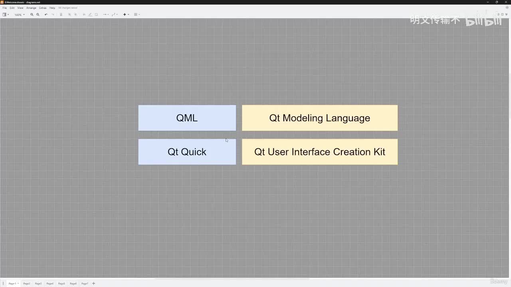Open the File menu

[x=5, y=8]
